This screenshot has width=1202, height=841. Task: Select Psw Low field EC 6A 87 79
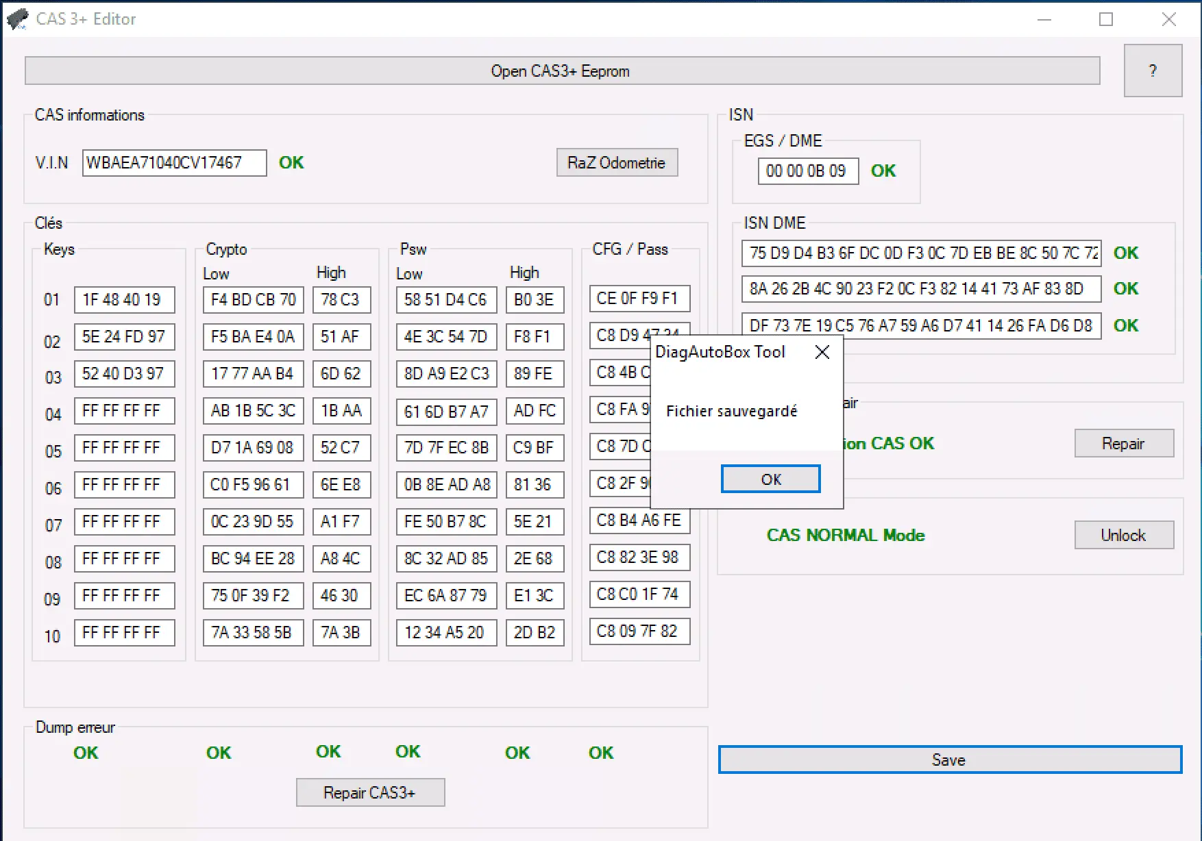tap(446, 595)
